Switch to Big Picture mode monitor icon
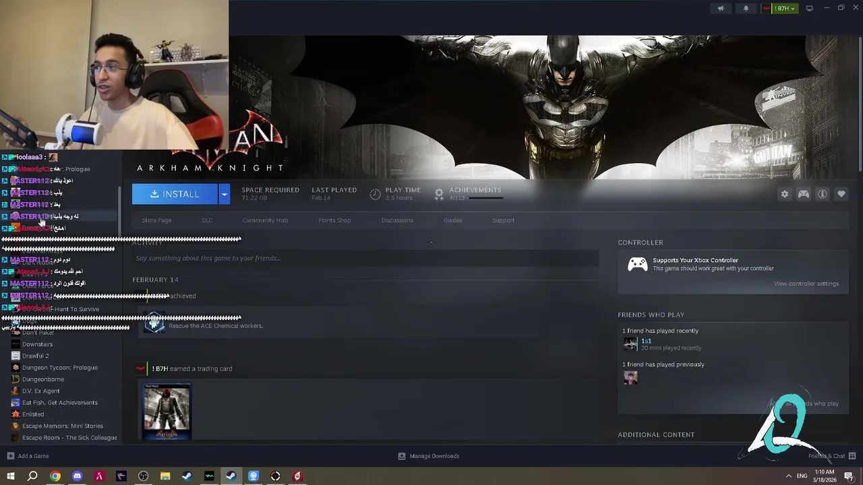The height and width of the screenshot is (485, 863). [810, 9]
